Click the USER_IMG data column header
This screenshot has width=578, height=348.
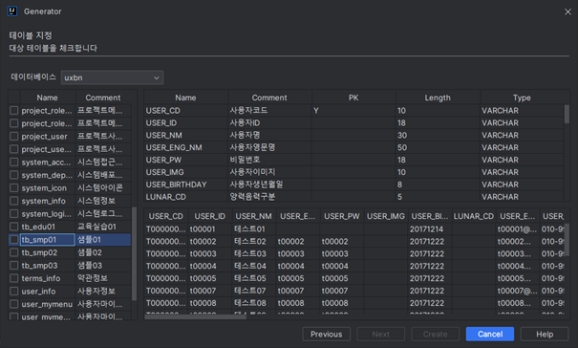point(386,216)
